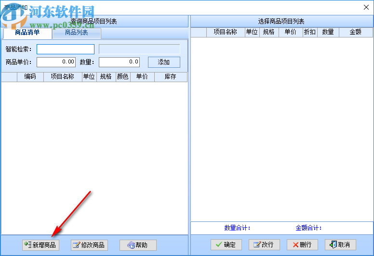Viewport: 374px width, 256px height.
Task: Click the 商品单价 input field
Action: 56,62
